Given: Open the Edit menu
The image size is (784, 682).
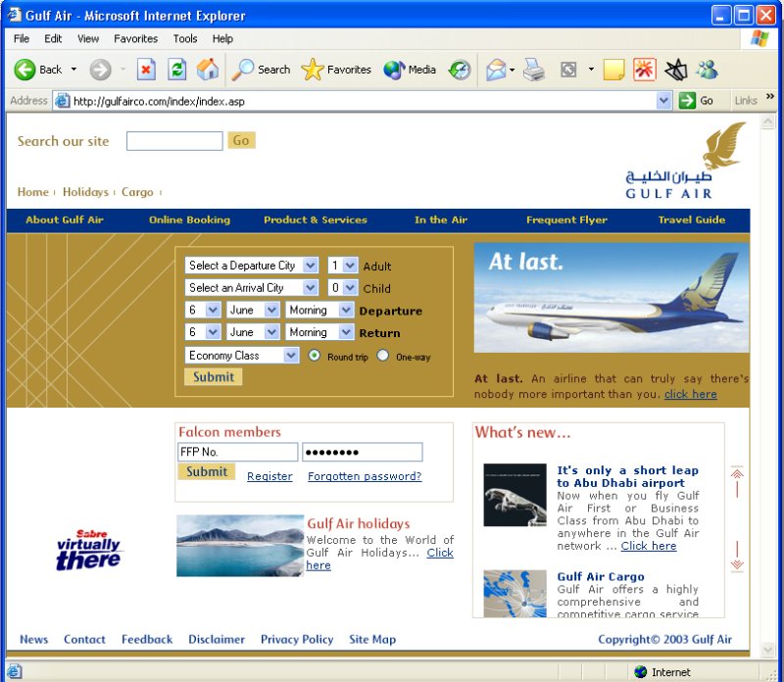Looking at the screenshot, I should [x=53, y=38].
